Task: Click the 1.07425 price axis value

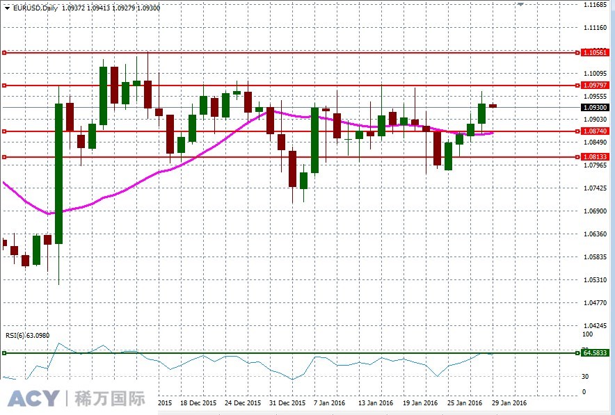Action: point(595,188)
